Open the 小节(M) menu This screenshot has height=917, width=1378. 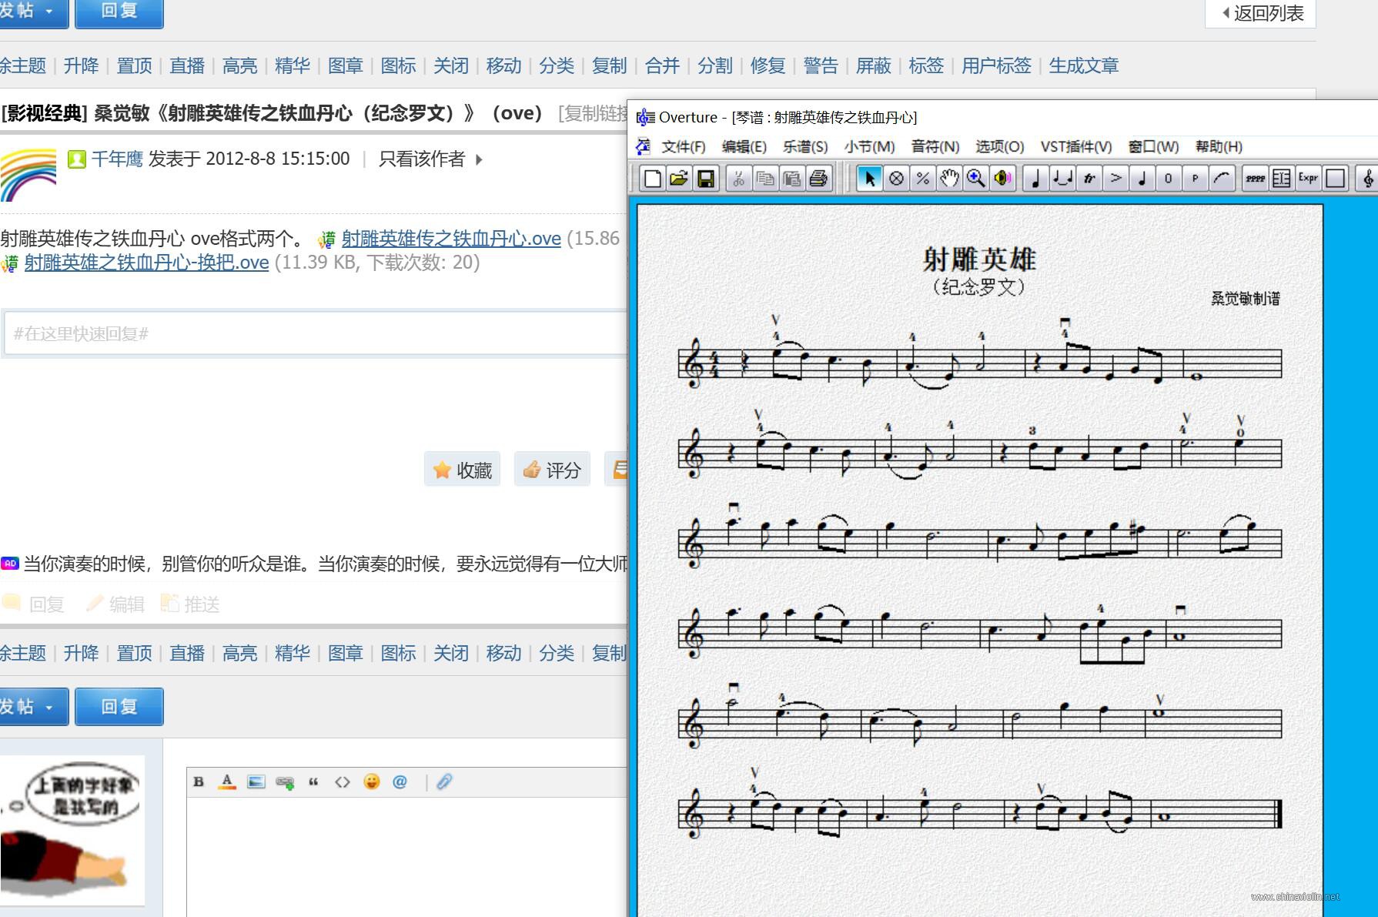tap(869, 146)
